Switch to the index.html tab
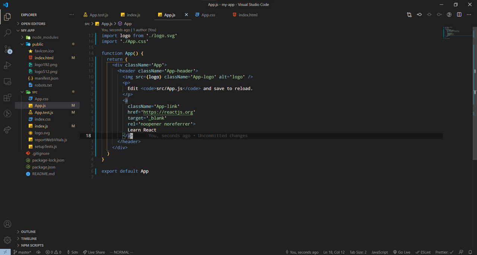Viewport: 477px width, 255px height. pos(248,15)
